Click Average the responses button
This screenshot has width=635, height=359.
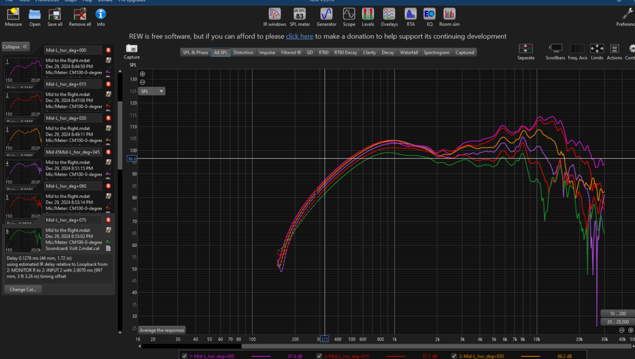(x=162, y=330)
